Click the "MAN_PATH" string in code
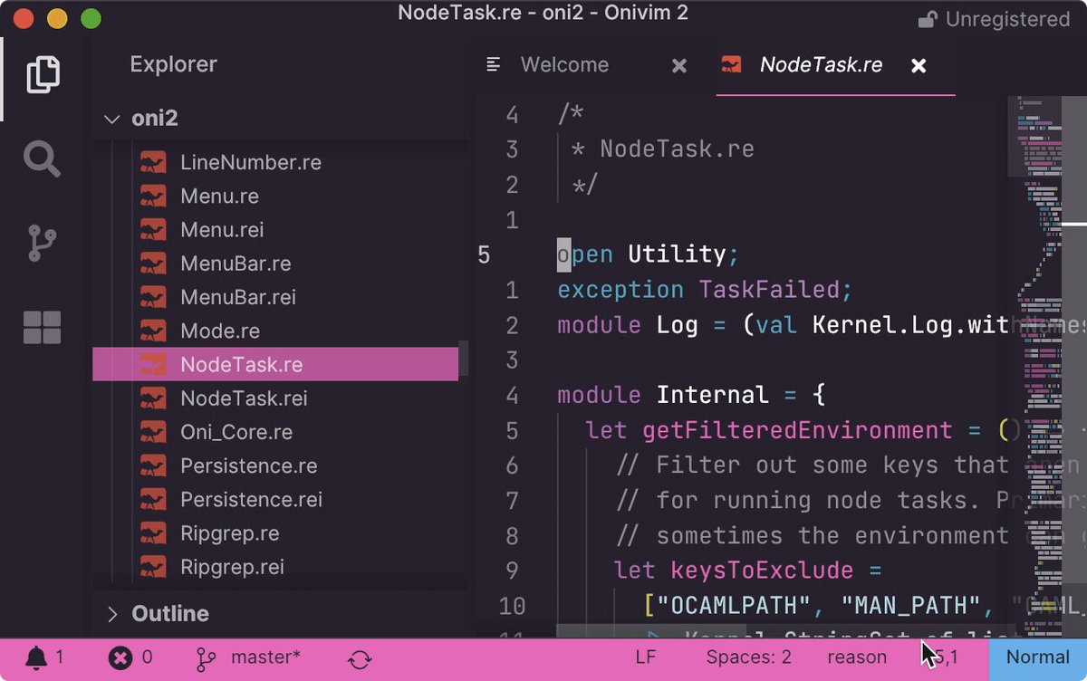The width and height of the screenshot is (1087, 681). (910, 605)
